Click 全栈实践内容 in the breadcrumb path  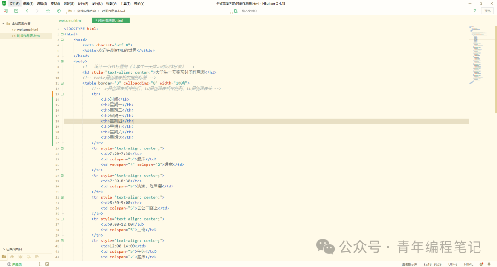click(x=86, y=11)
